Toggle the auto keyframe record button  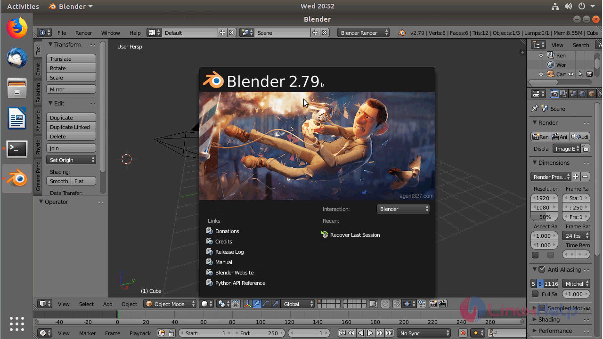(x=463, y=333)
